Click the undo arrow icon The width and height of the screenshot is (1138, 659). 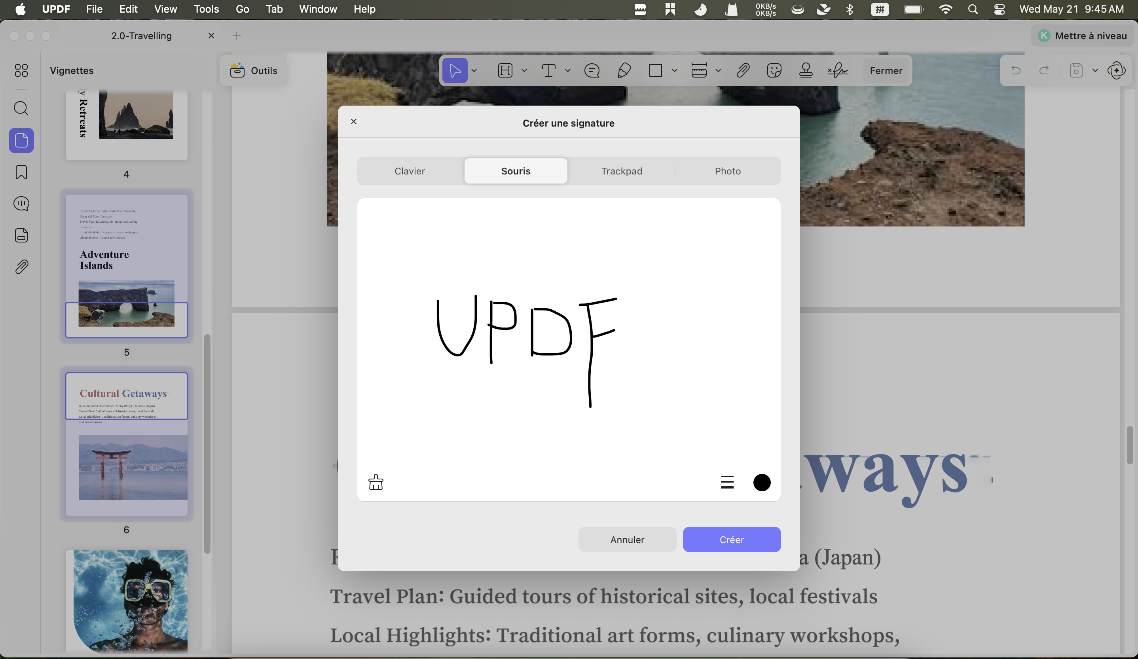tap(1016, 70)
